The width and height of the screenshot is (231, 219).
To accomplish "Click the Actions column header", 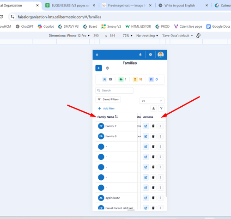I will (148, 117).
